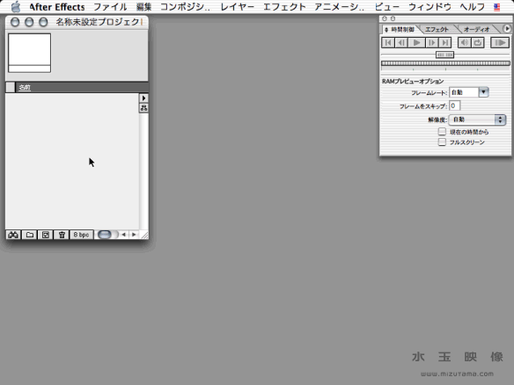Toggle the audio speaker button in Time Controls

pos(464,42)
